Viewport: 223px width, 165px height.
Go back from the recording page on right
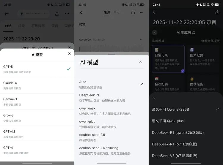tap(154, 12)
